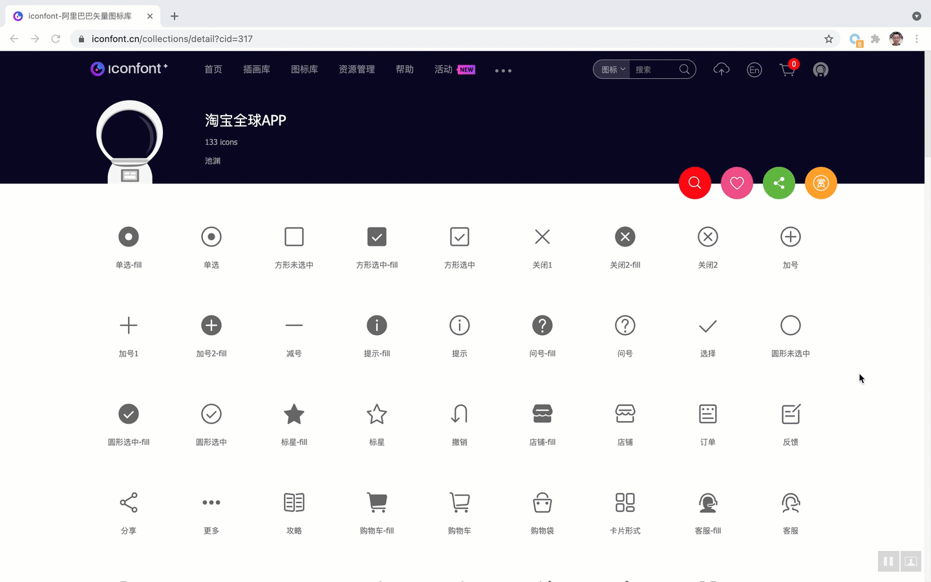This screenshot has height=582, width=931.
Task: Switch language with the En icon
Action: 754,70
